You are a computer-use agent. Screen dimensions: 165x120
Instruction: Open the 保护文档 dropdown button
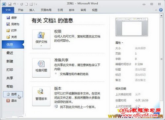41,39
